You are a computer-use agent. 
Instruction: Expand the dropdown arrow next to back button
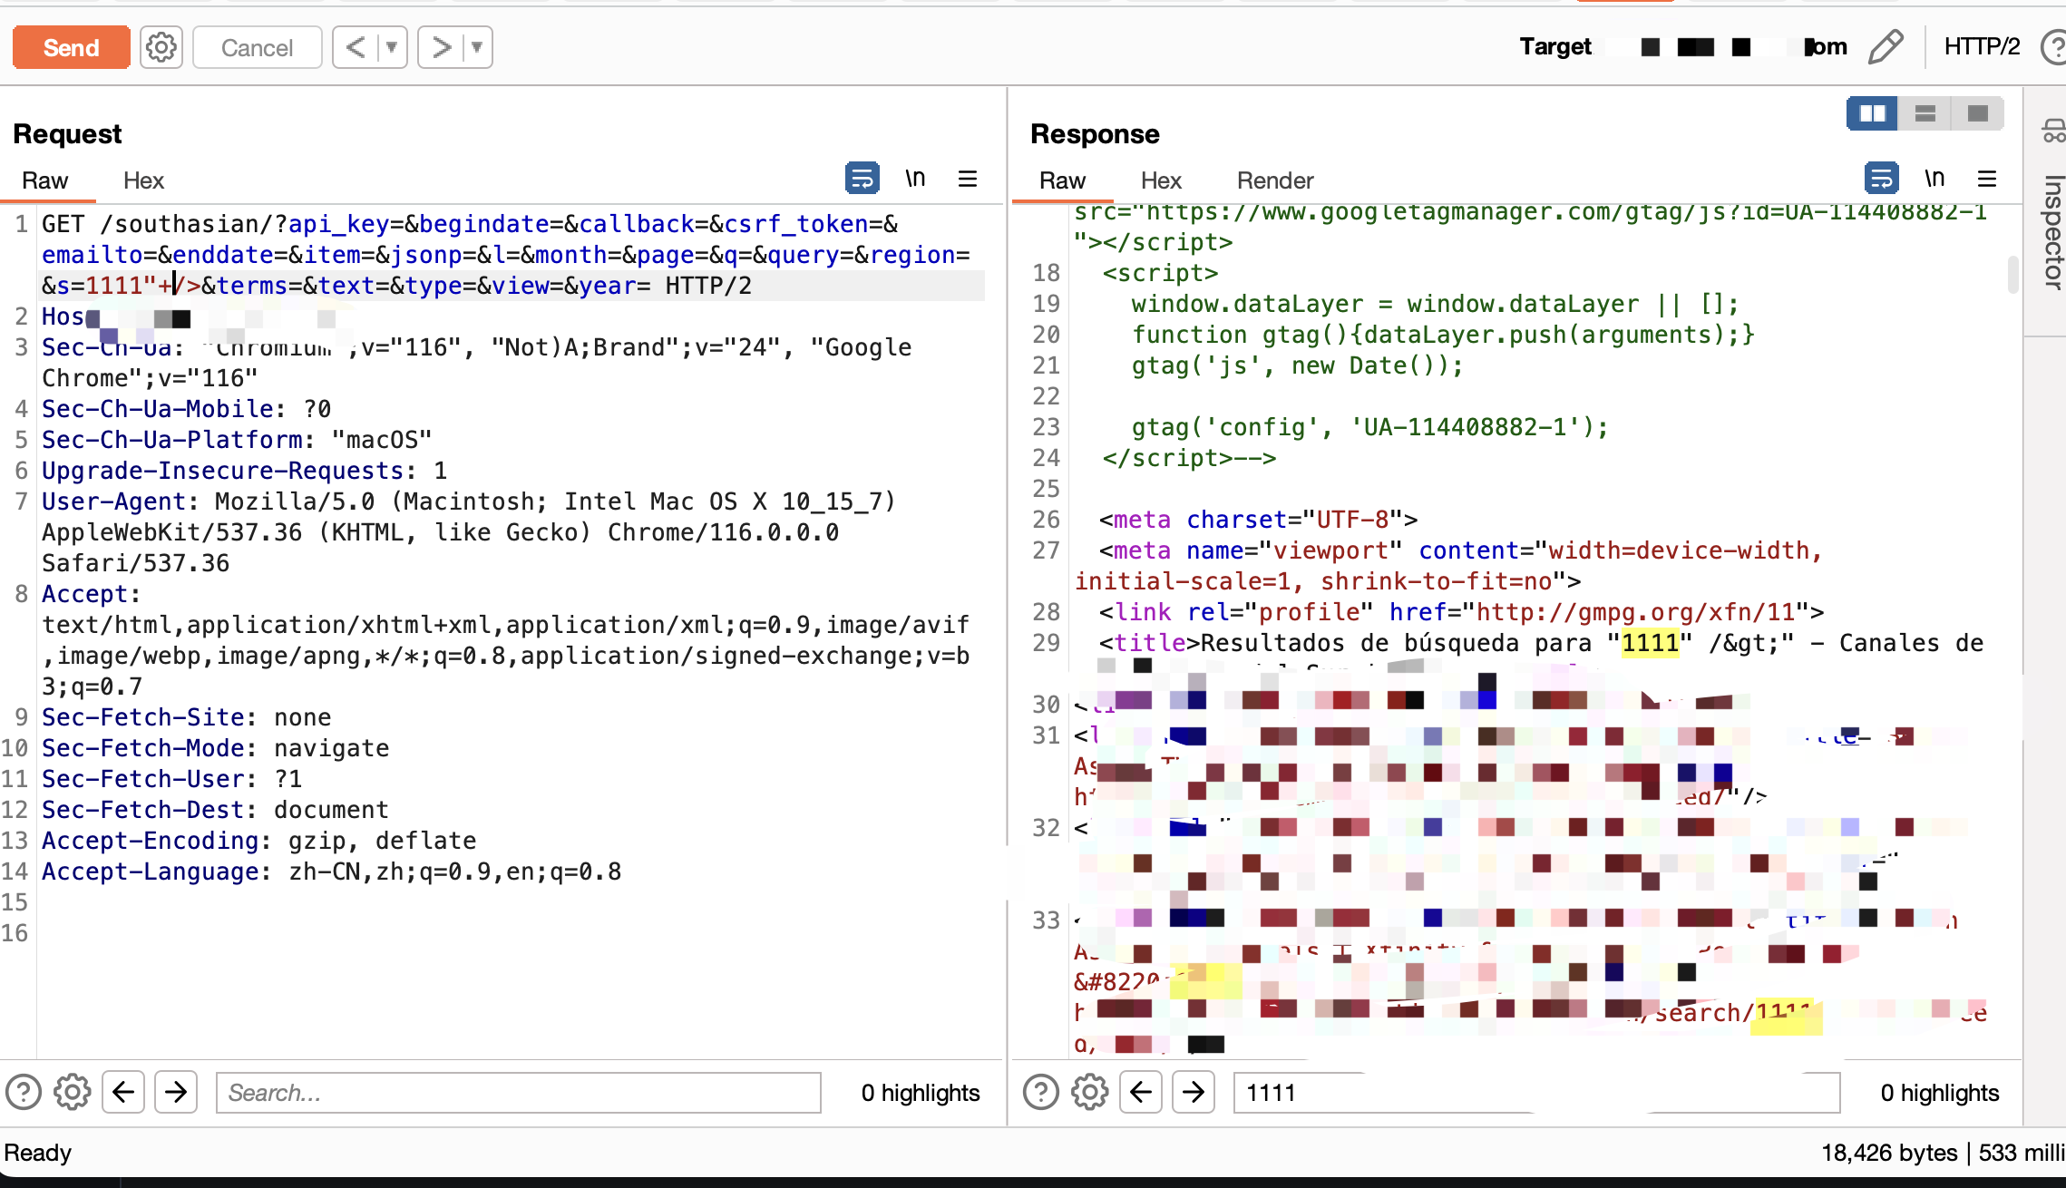[x=395, y=47]
